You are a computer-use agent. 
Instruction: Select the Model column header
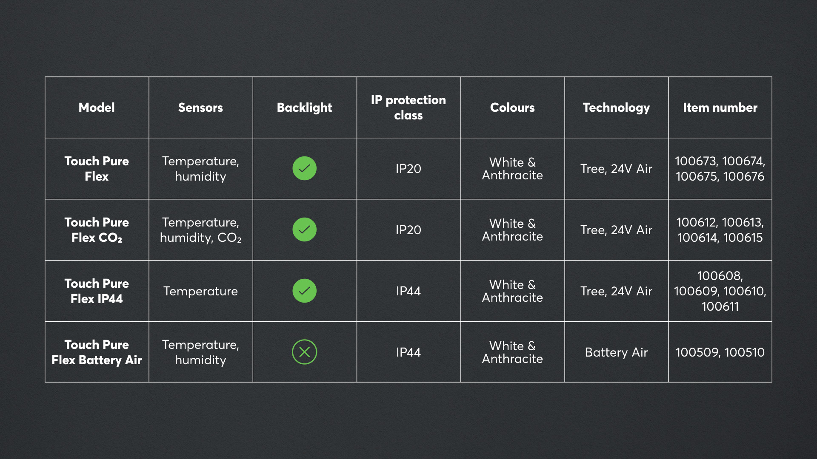click(97, 108)
